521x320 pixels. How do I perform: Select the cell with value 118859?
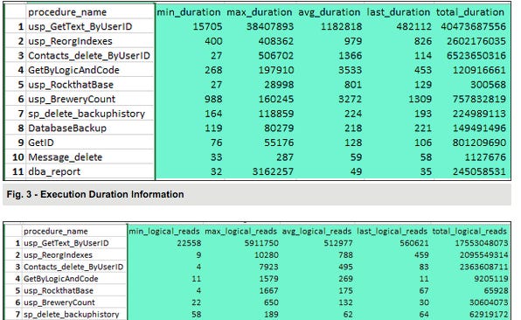click(x=276, y=114)
